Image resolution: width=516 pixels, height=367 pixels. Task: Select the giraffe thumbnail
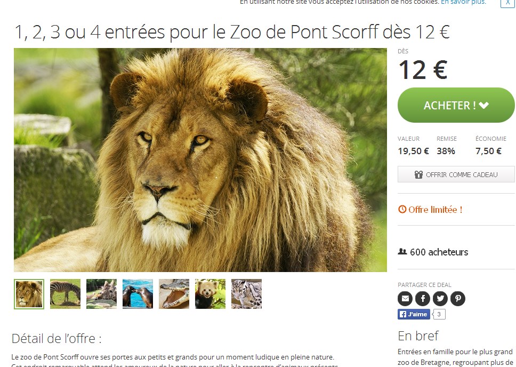tap(101, 294)
